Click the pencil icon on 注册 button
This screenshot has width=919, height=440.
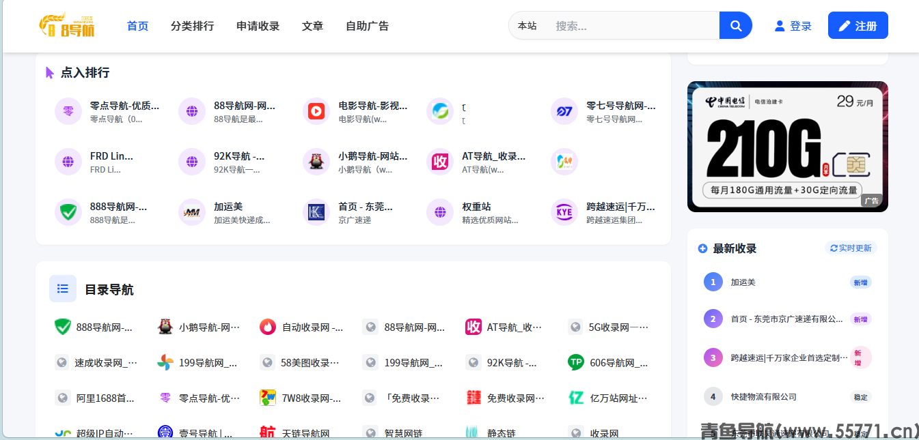click(x=845, y=26)
